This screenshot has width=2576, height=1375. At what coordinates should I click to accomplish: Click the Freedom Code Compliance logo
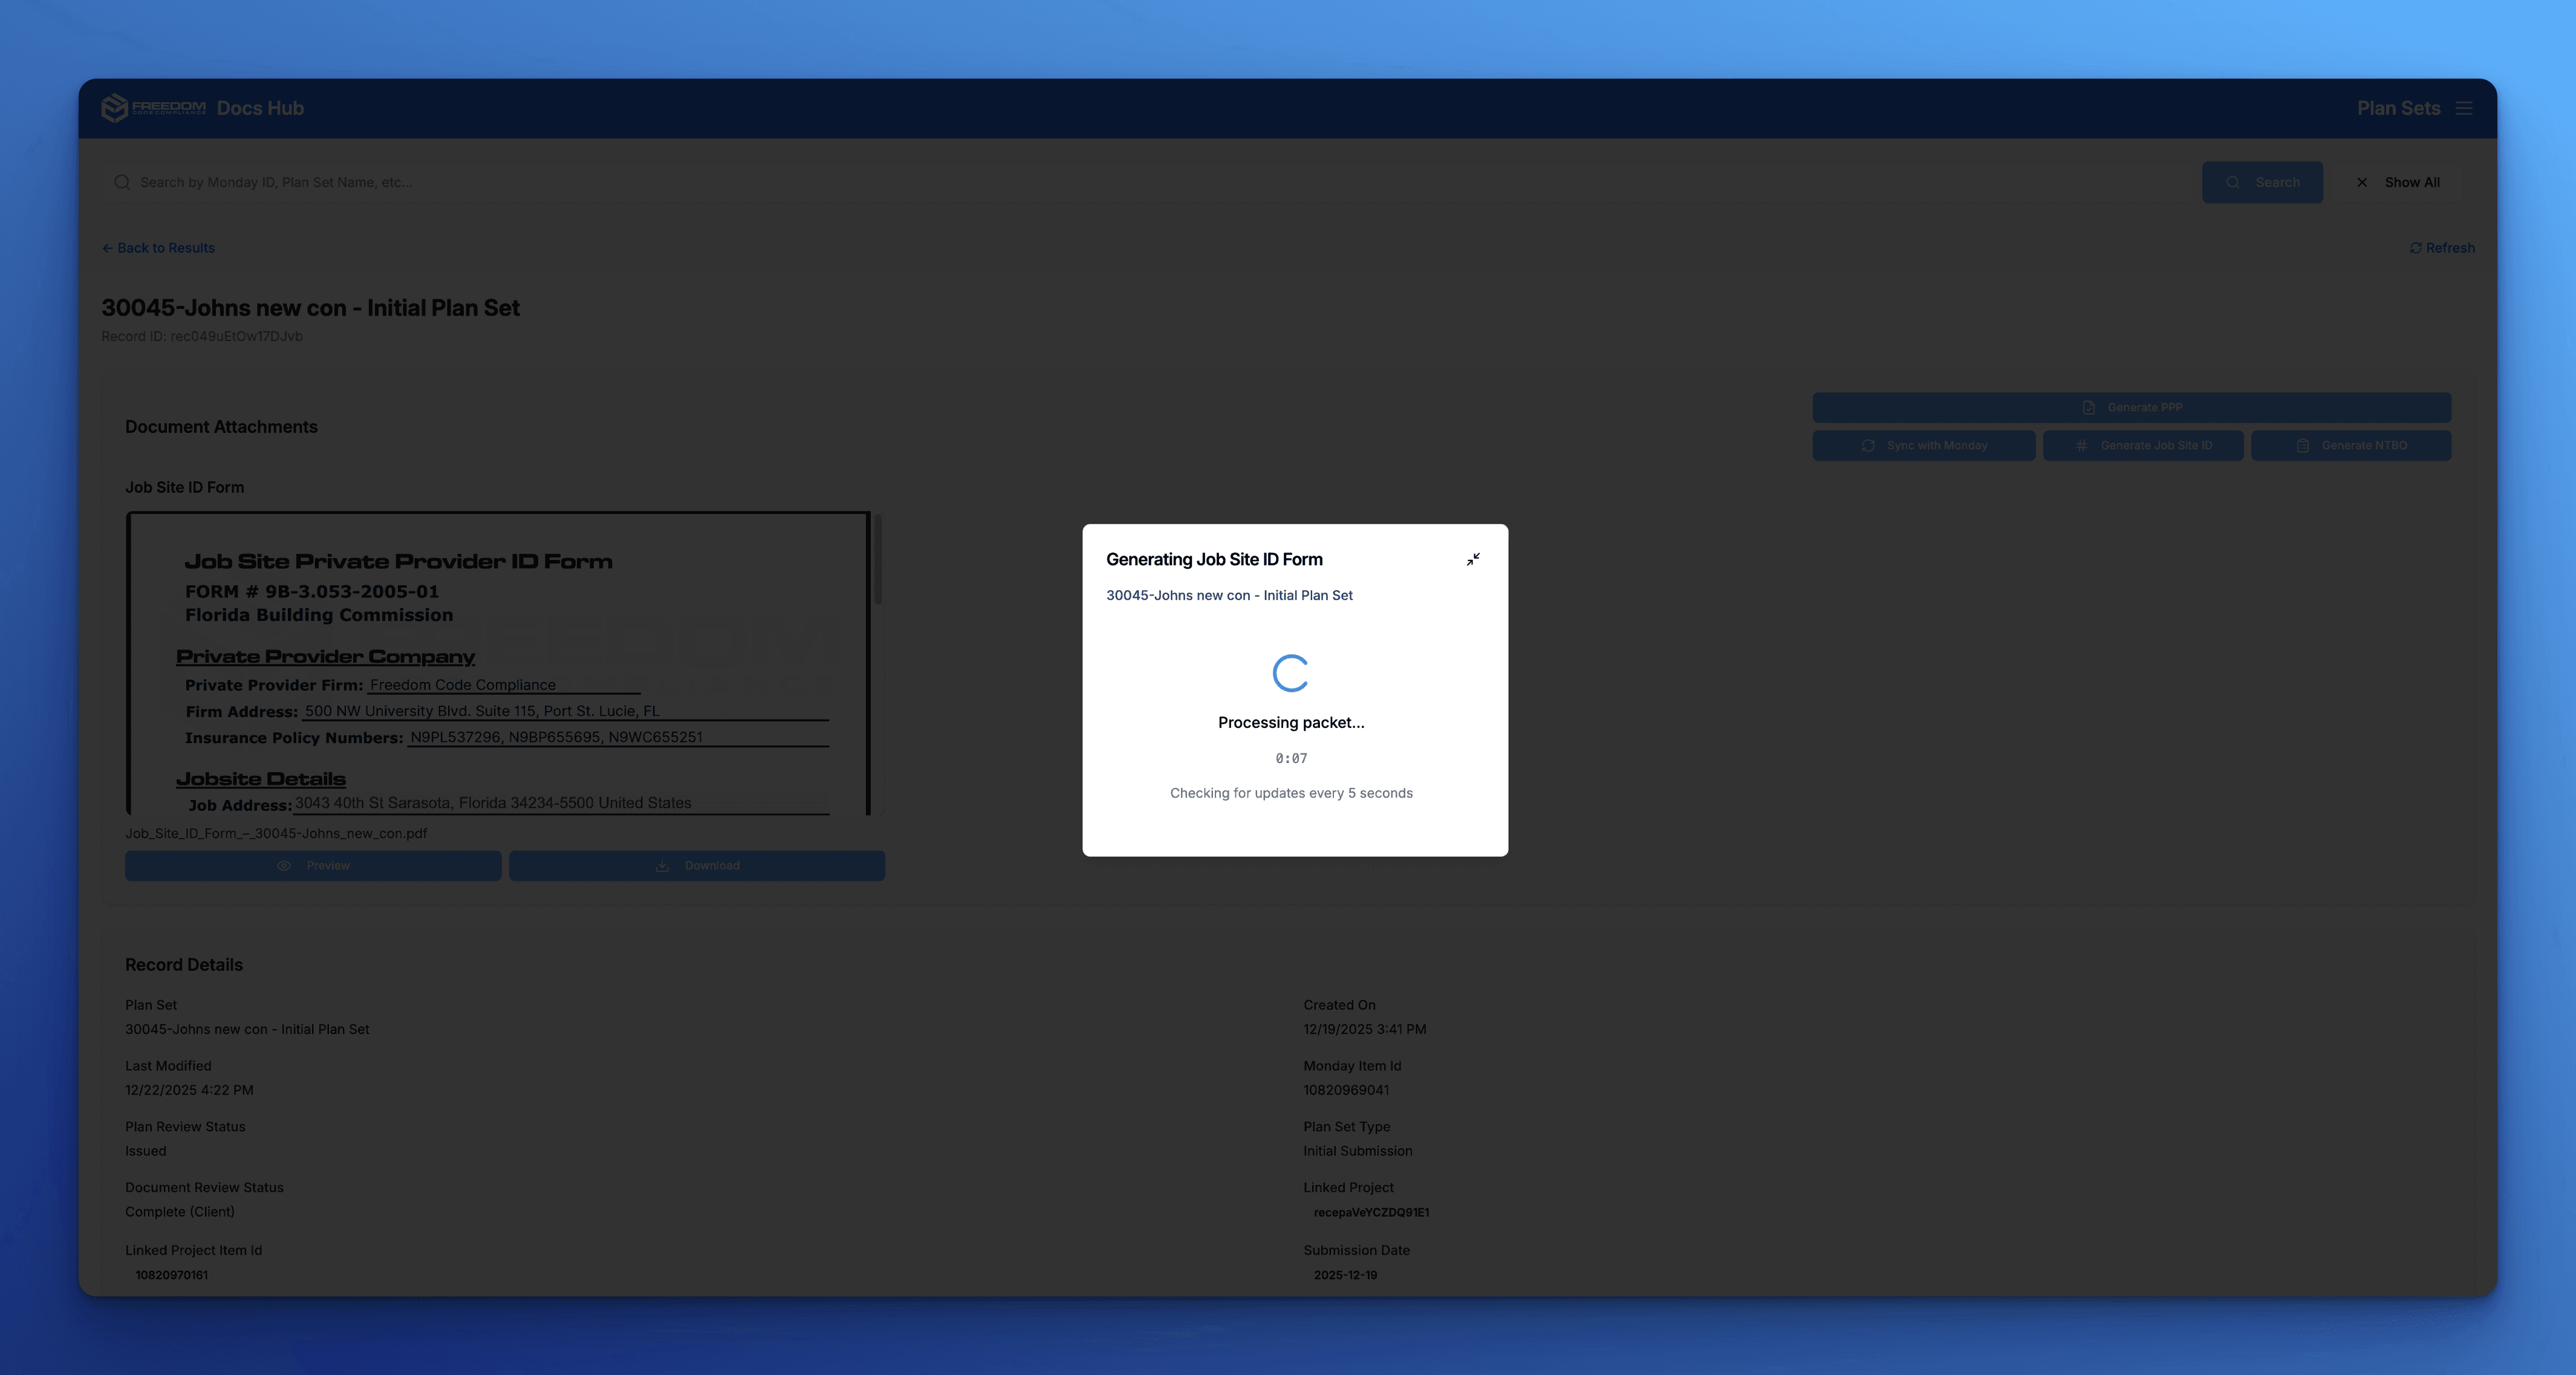pos(153,108)
